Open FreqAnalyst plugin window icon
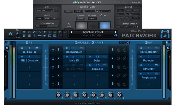 point(156,73)
